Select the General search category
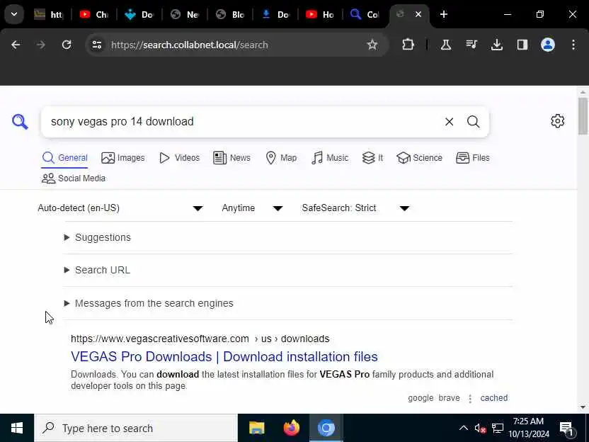Screen dimensions: 589x442 pos(64,158)
